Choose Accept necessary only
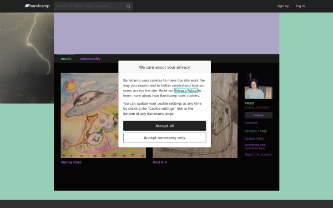333x208 pixels. click(x=165, y=138)
